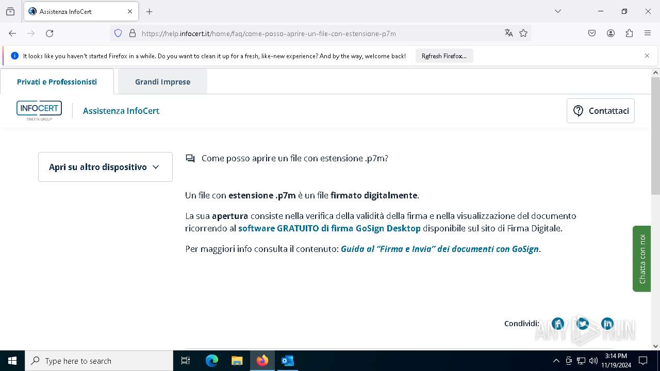
Task: Open File Explorer from the taskbar
Action: (x=237, y=361)
